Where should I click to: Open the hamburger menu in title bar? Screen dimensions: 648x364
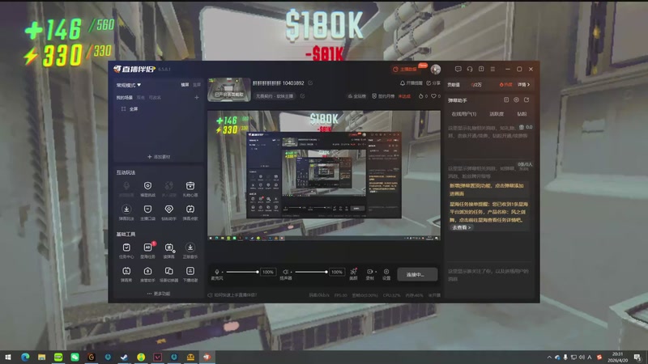pyautogui.click(x=492, y=69)
